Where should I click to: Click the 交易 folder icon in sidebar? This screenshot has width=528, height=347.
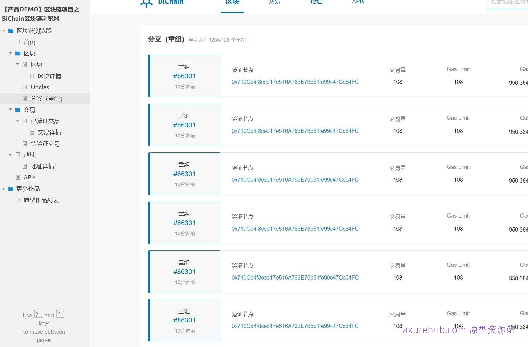18,110
